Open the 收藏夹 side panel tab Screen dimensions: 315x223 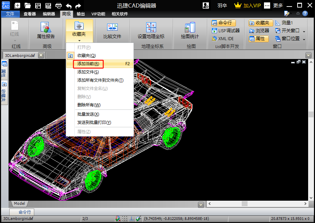[x=4, y=93]
